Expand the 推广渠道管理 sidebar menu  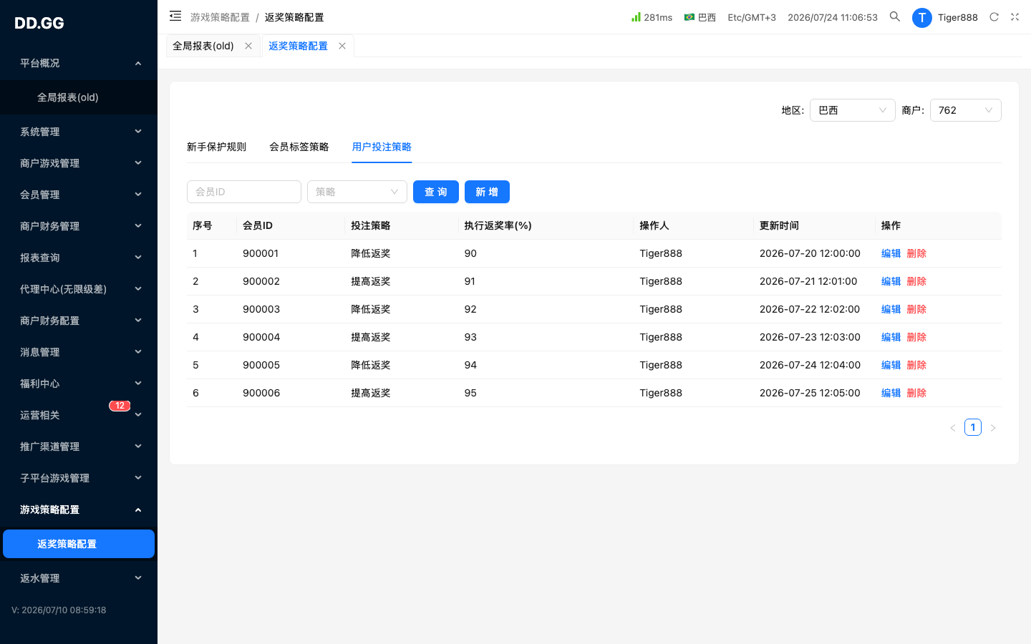[x=79, y=447]
